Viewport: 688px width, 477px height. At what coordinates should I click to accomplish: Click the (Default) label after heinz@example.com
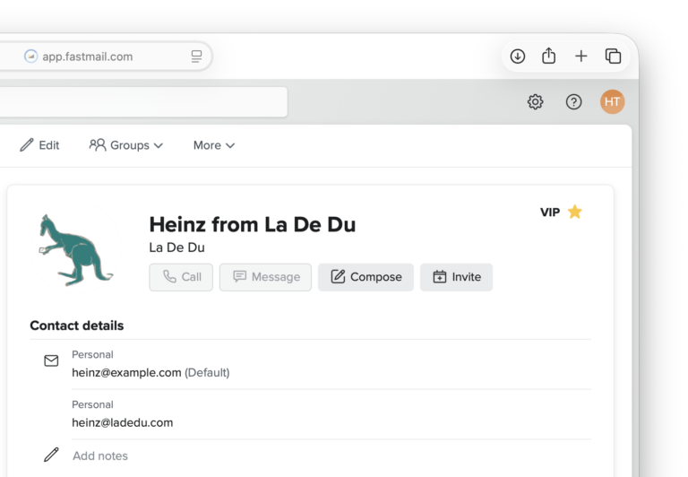[207, 372]
